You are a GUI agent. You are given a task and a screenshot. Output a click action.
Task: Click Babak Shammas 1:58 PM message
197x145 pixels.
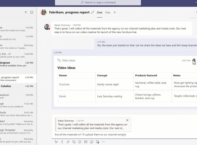122,29
